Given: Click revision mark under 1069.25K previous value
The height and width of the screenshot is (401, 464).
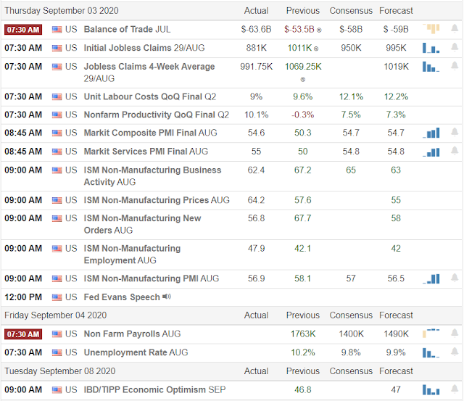Looking at the screenshot, I should (x=303, y=79).
